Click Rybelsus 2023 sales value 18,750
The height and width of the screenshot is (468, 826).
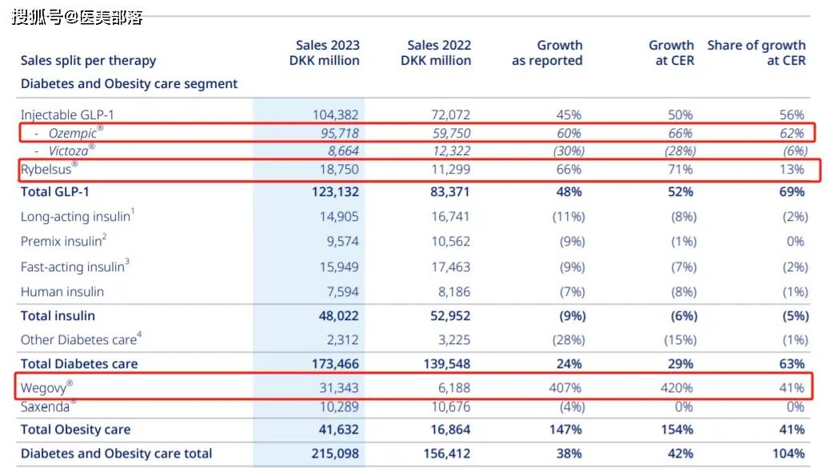coord(339,169)
